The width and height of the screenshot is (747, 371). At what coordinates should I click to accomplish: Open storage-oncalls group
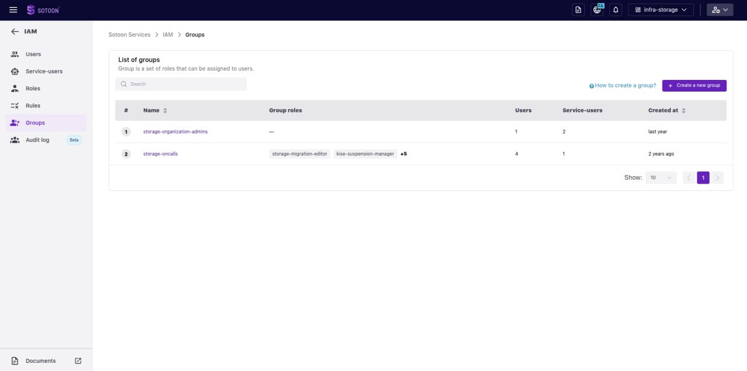pos(160,154)
